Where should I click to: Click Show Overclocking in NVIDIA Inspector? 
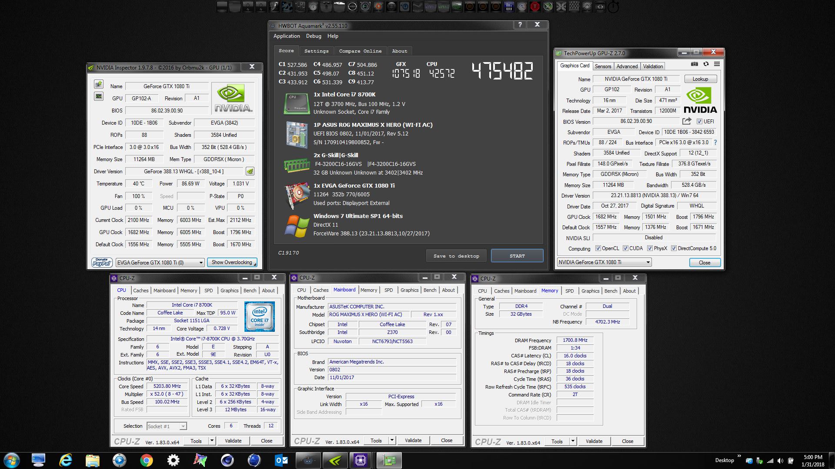232,262
